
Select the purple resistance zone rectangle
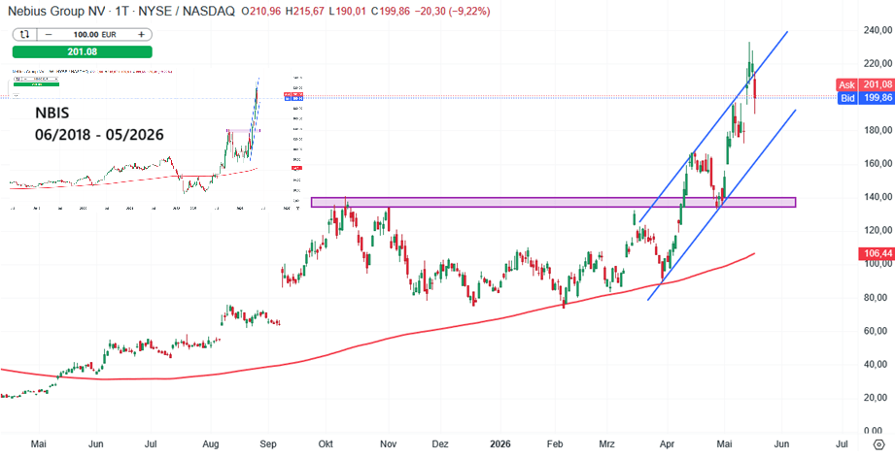click(x=553, y=202)
